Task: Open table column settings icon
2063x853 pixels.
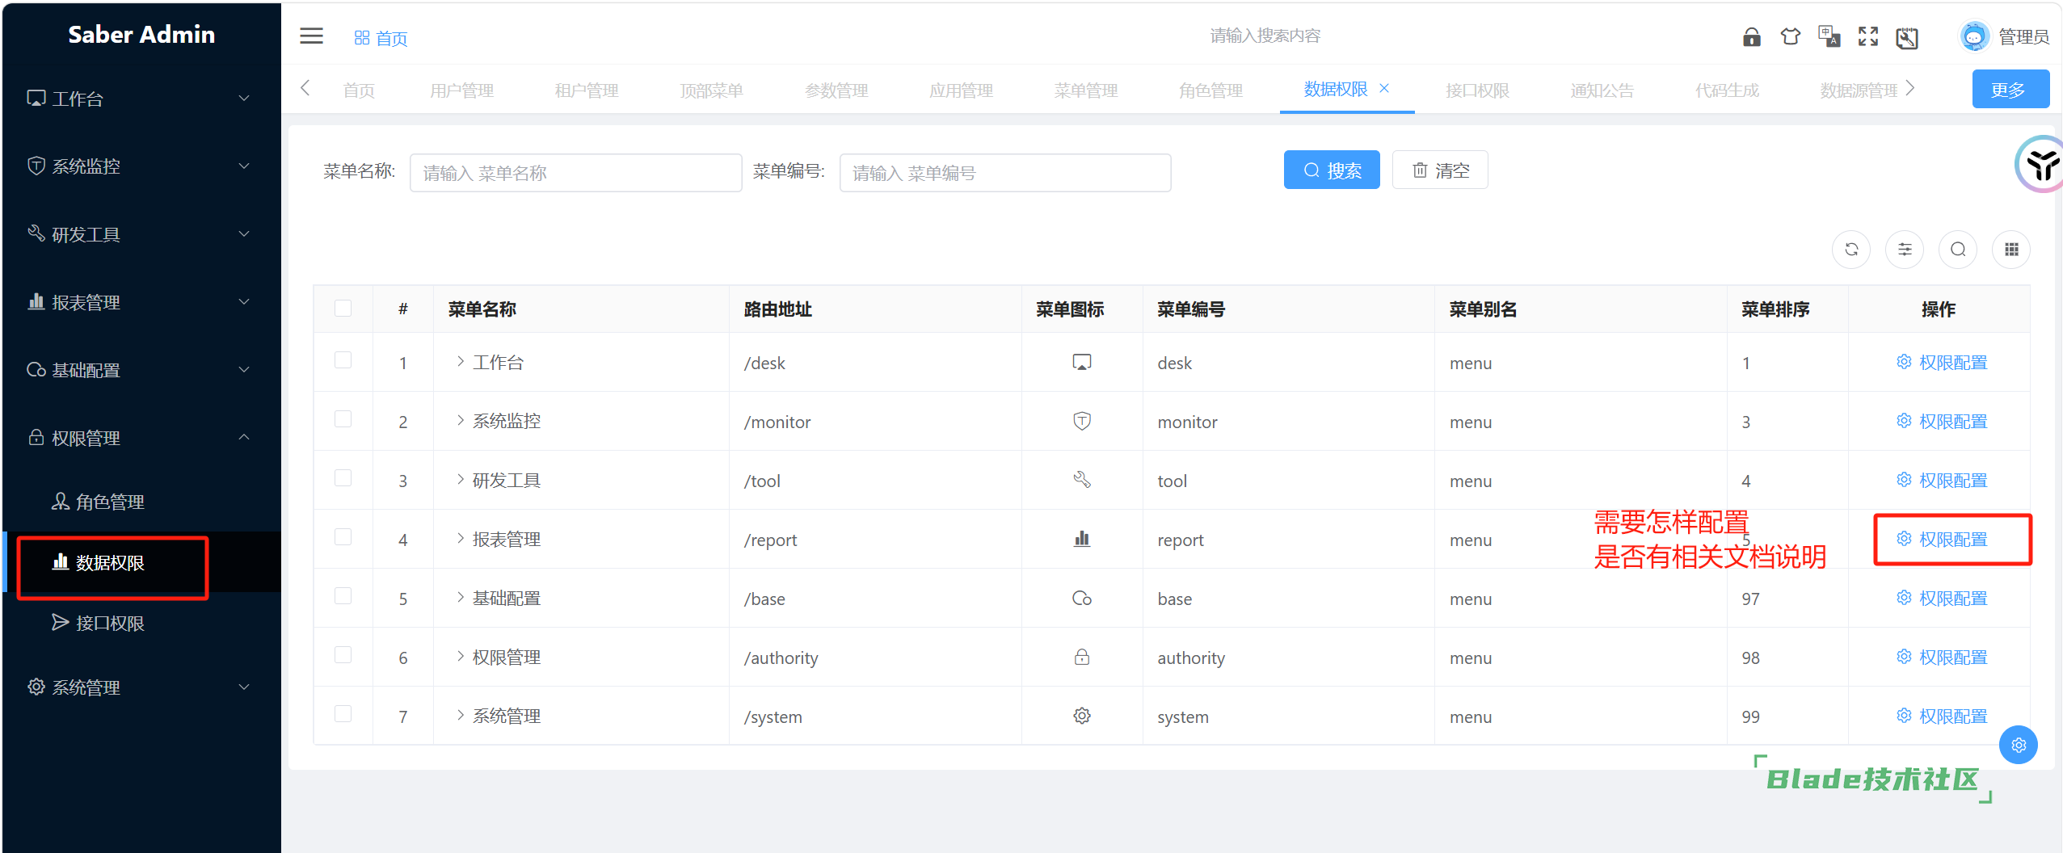Action: pyautogui.click(x=1904, y=250)
